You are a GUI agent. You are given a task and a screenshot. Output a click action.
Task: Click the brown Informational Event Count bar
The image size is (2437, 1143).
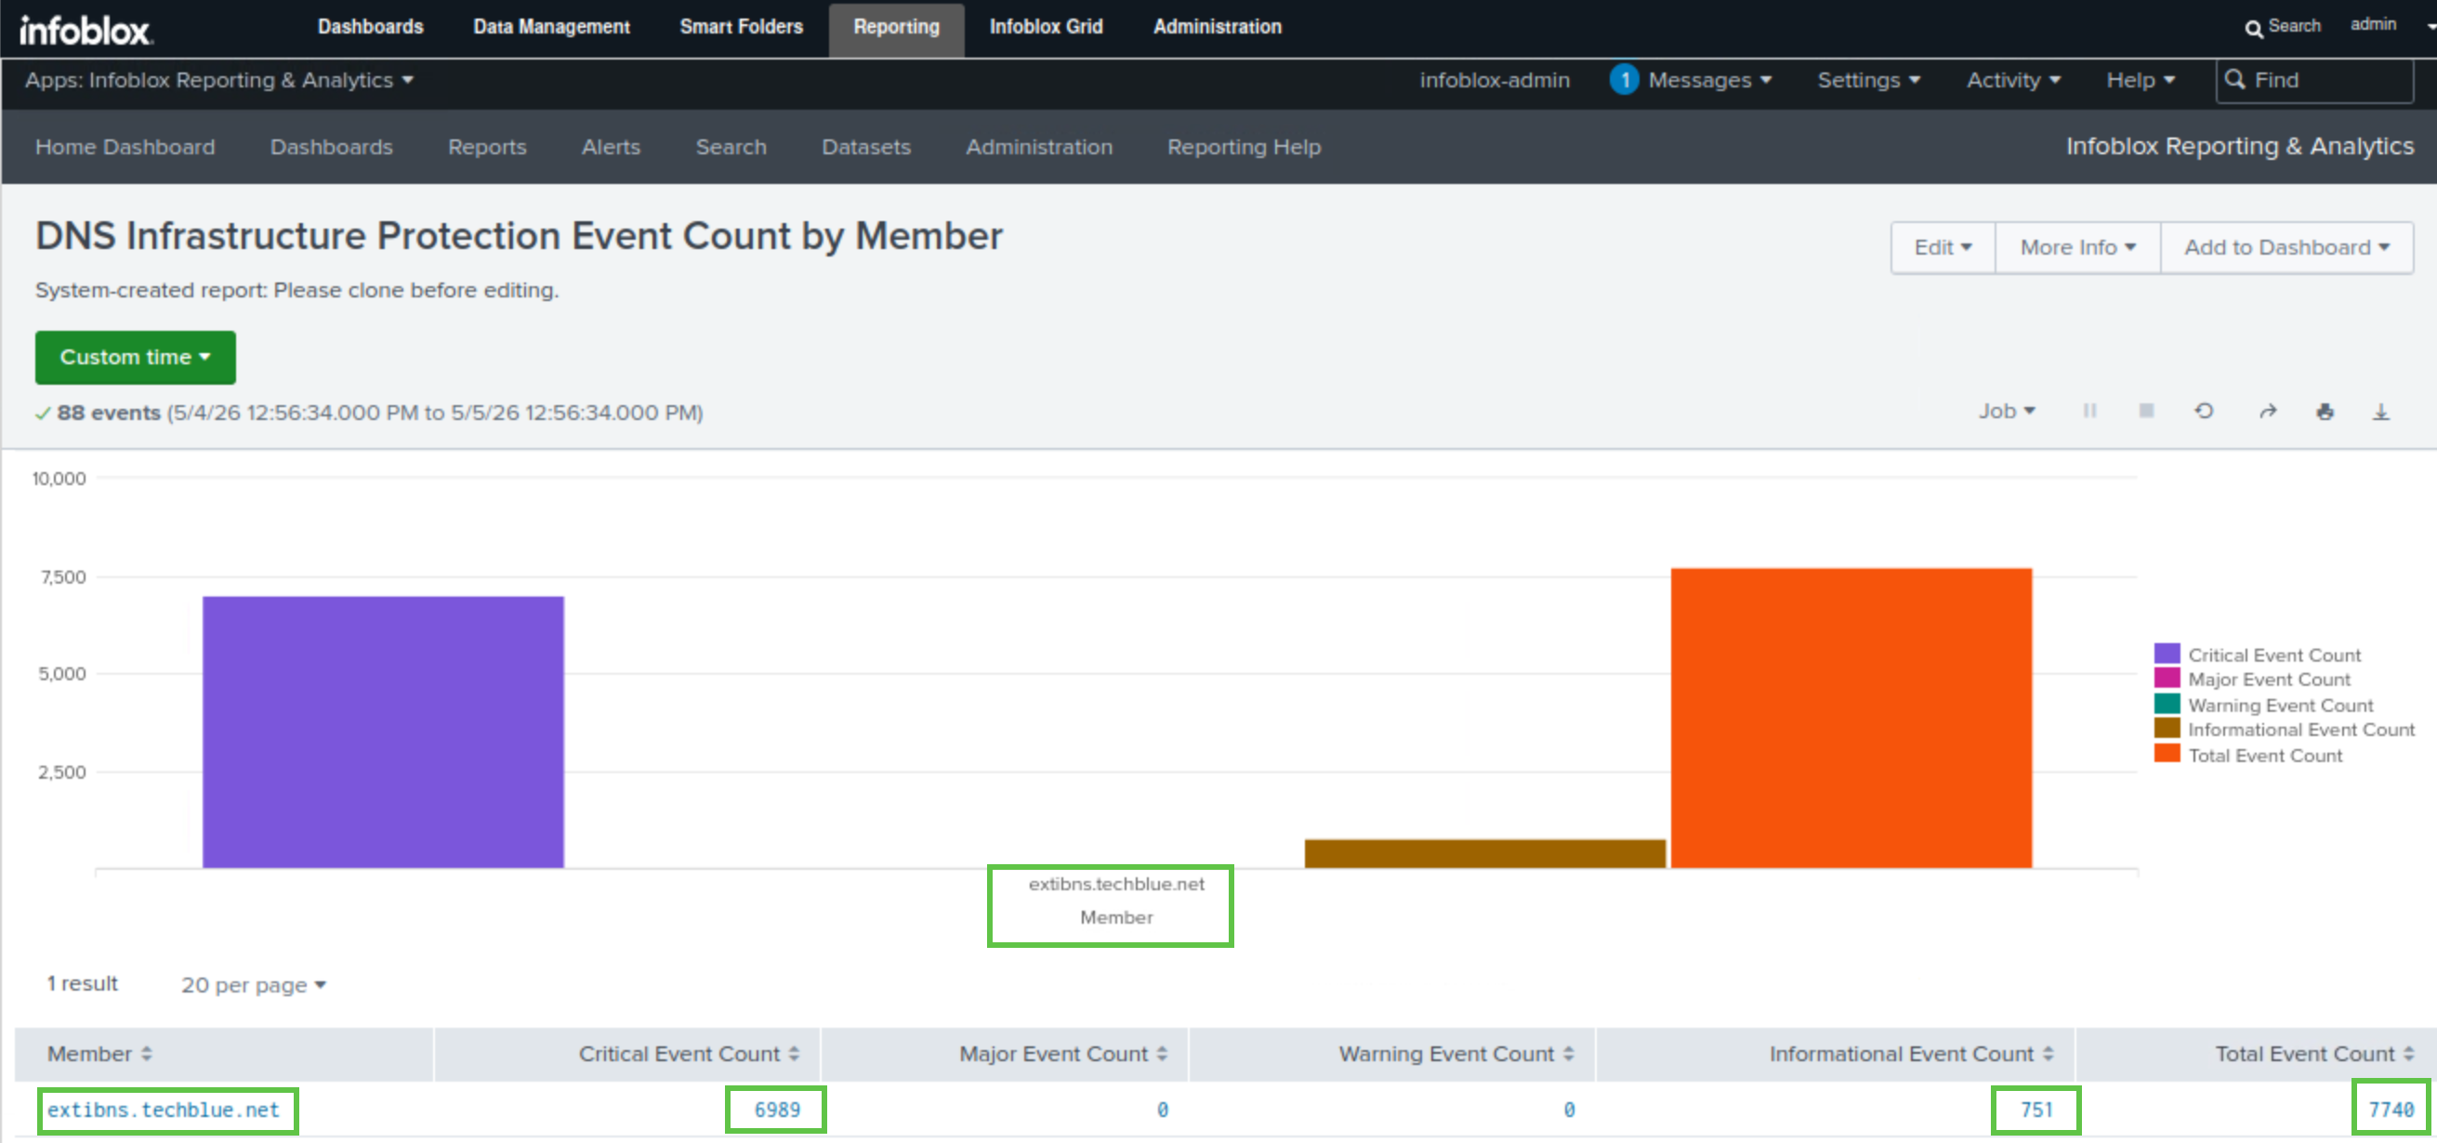(1485, 853)
